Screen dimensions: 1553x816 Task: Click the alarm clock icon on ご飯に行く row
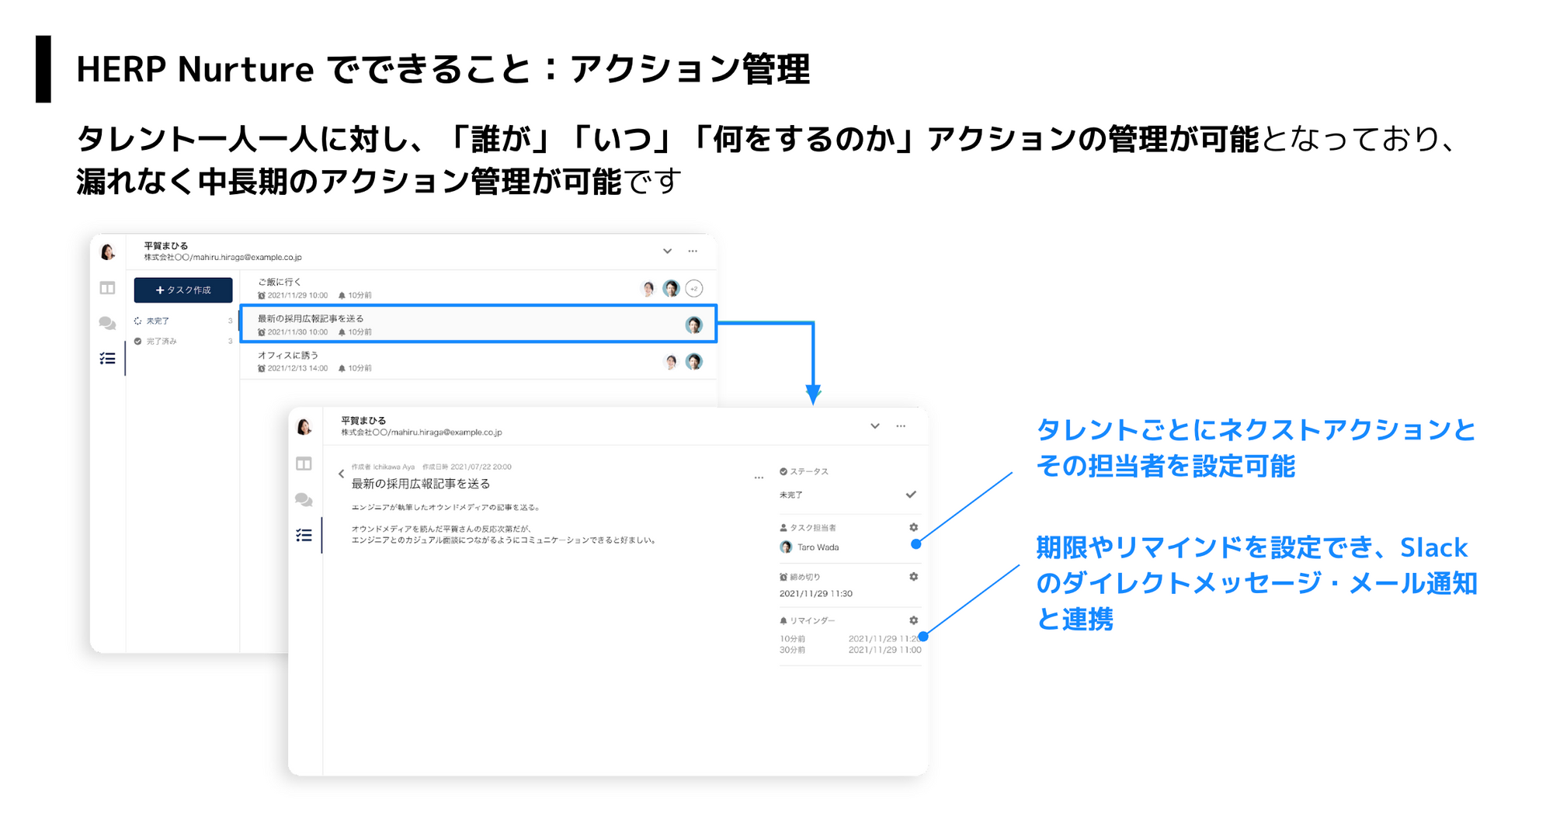click(262, 295)
